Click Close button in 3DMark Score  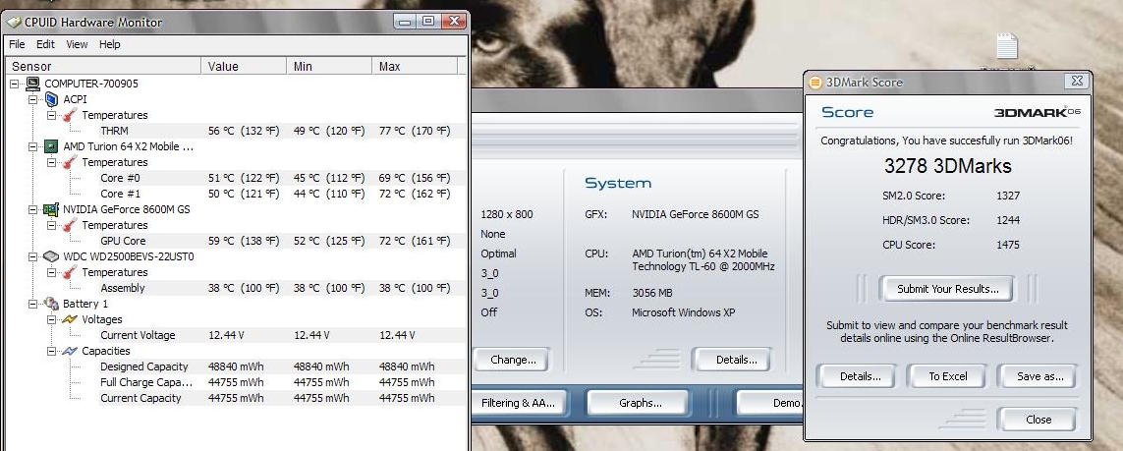pos(1039,420)
